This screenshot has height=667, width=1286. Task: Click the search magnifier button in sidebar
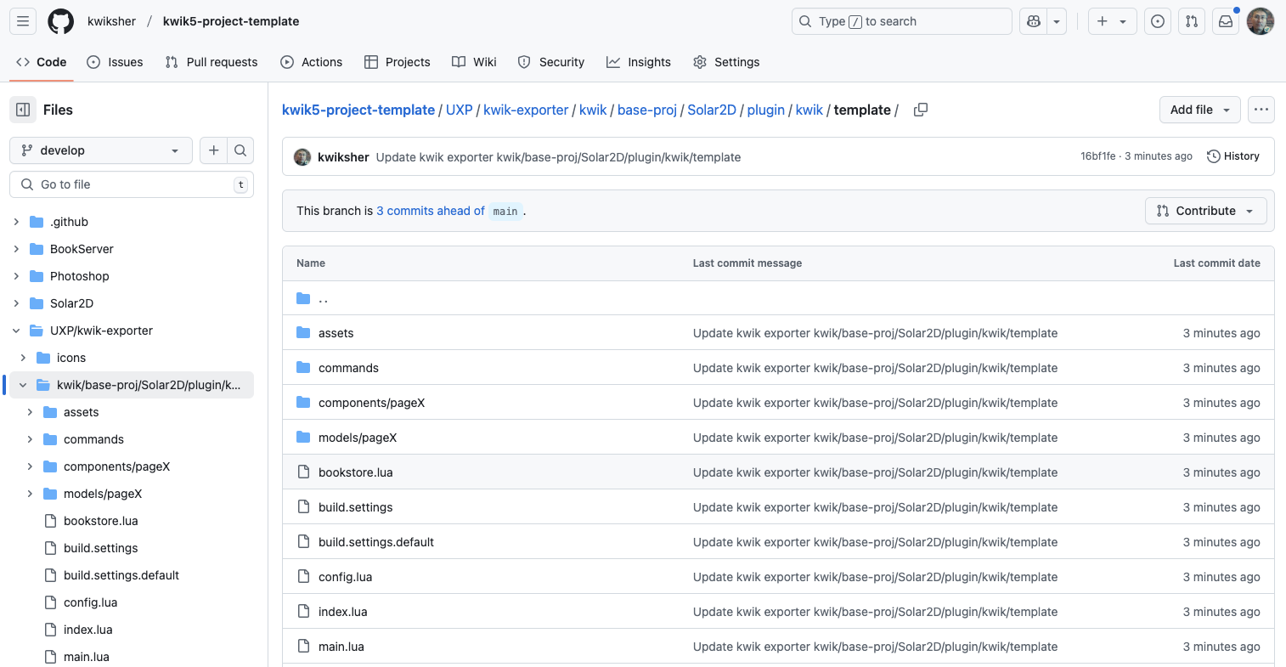pos(240,150)
